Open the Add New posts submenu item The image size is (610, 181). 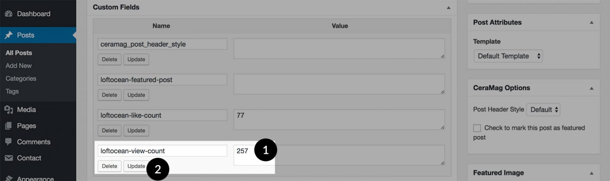pos(19,66)
